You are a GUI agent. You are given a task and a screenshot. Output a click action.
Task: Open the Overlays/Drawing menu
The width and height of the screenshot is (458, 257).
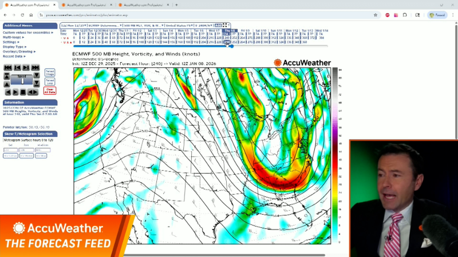pos(18,51)
